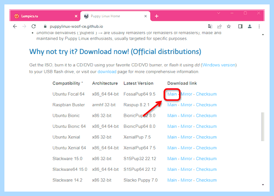Click the padlock site info icon
Image resolution: width=274 pixels, height=196 pixels.
45,26
